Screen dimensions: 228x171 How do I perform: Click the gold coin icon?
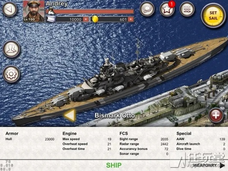click(95, 19)
